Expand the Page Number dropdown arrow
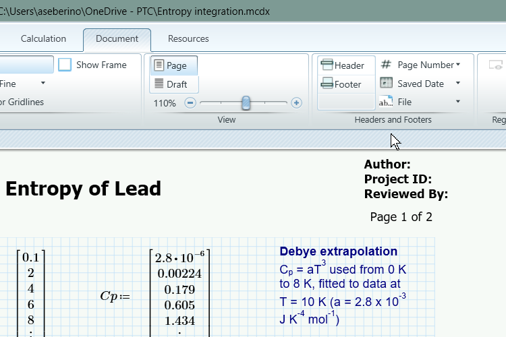 pyautogui.click(x=458, y=65)
